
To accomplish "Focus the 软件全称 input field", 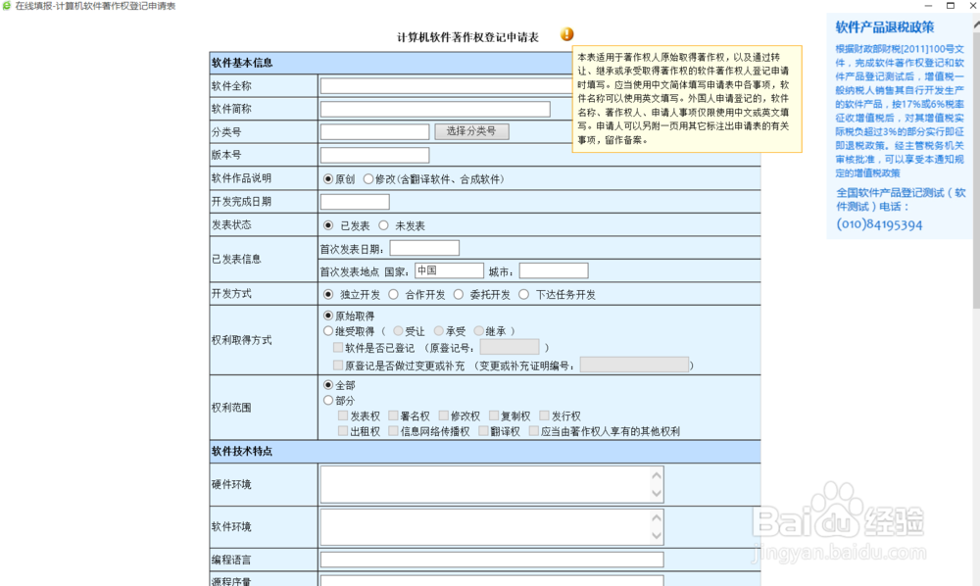I will click(x=446, y=85).
